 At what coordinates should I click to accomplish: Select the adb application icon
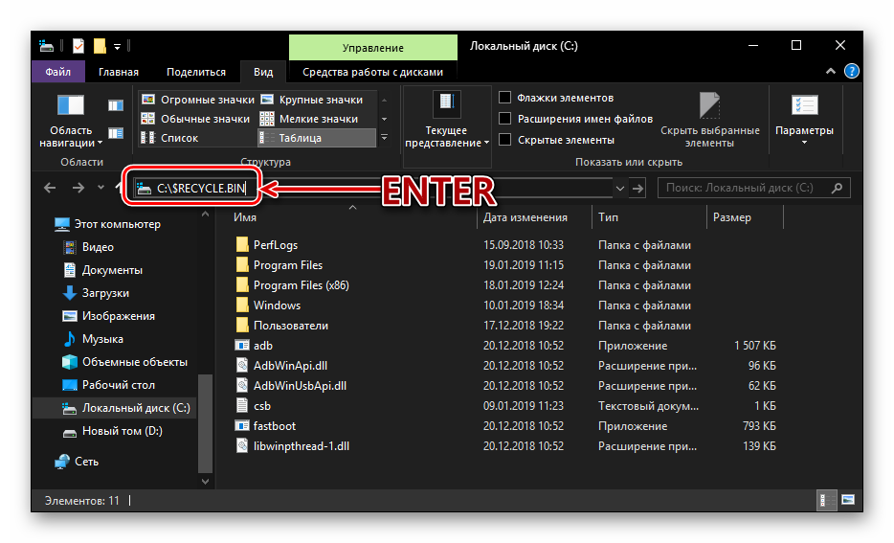[242, 345]
